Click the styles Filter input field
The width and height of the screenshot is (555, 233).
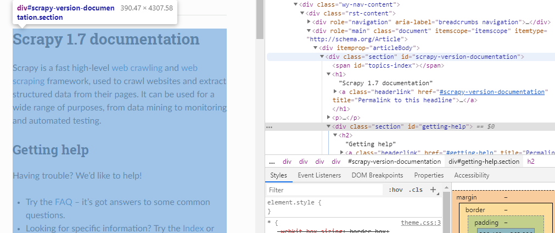tap(325, 190)
